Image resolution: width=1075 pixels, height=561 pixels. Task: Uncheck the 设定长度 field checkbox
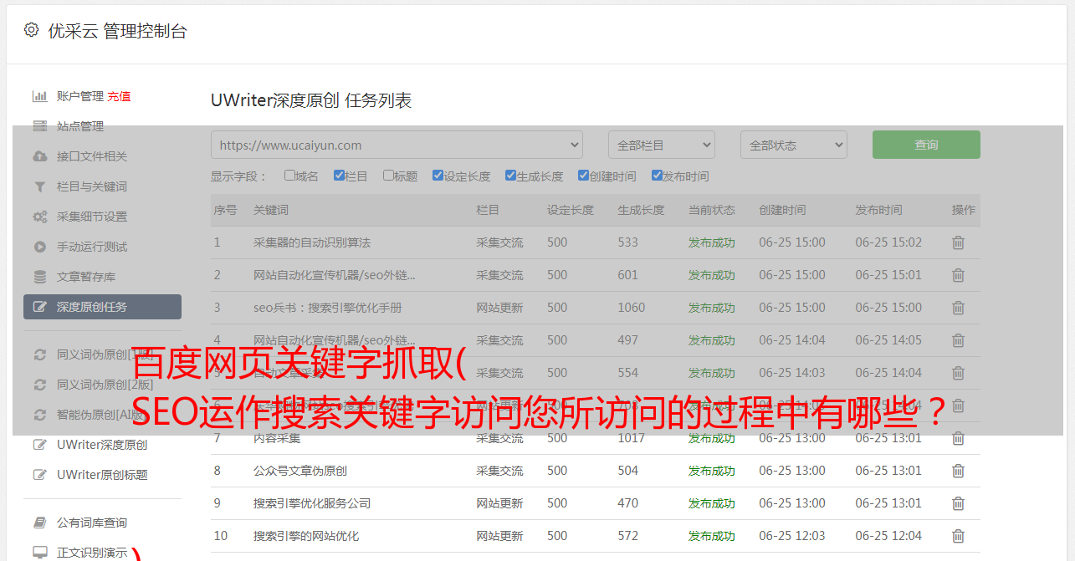coord(438,176)
